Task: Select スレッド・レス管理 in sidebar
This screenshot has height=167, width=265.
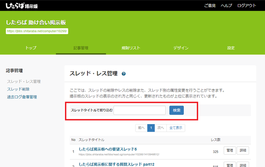Action: point(23,82)
